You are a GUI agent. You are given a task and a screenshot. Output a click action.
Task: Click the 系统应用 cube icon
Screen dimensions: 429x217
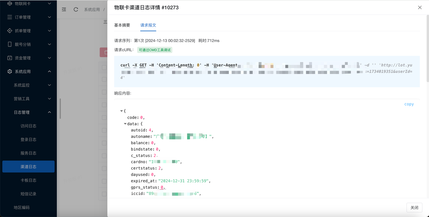click(10, 72)
